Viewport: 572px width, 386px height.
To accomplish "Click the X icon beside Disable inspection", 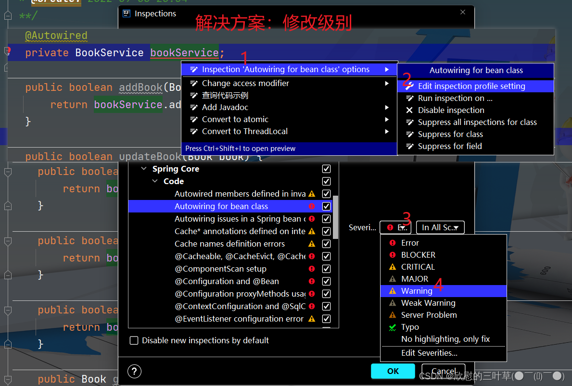I will (410, 110).
